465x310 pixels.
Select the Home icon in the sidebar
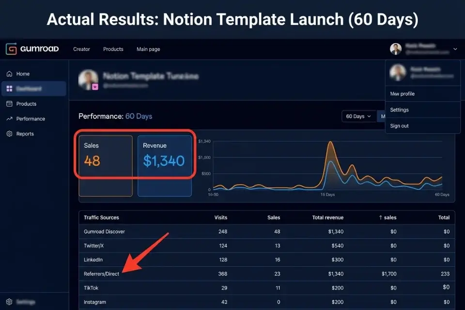pyautogui.click(x=10, y=74)
